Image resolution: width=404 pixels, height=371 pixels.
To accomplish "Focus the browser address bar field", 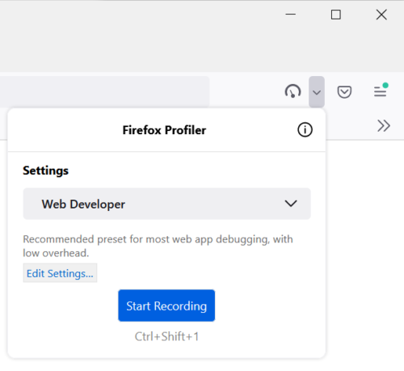I will pos(104,91).
